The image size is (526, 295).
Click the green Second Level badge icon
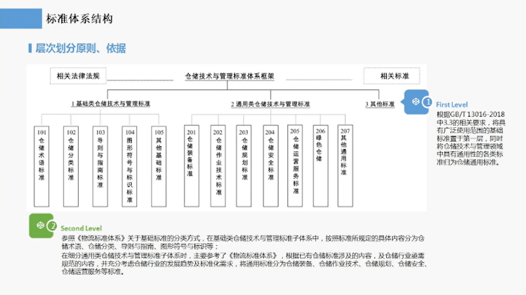(x=42, y=226)
